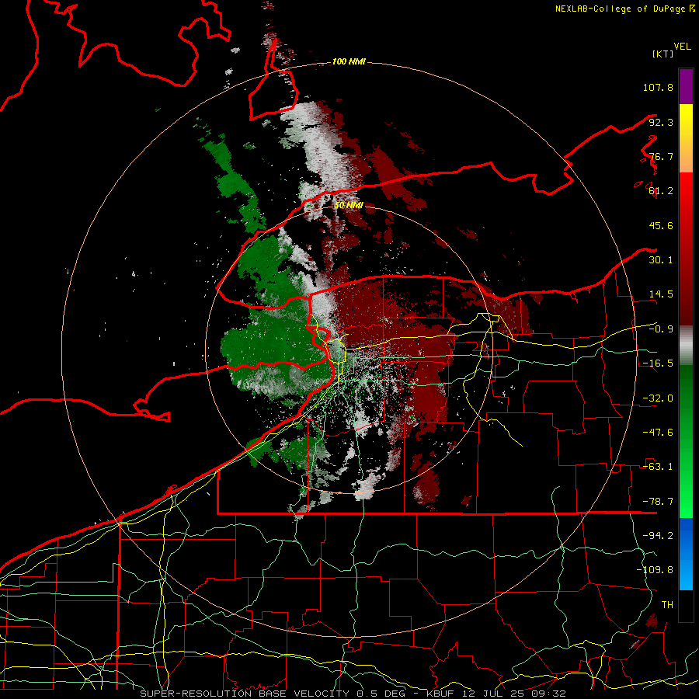Click the 30.1 legend value
699x699 pixels.
[x=661, y=260]
